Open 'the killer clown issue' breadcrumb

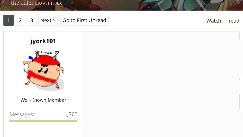pyautogui.click(x=37, y=3)
